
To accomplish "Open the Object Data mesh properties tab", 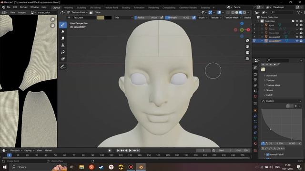I will pos(255,138).
